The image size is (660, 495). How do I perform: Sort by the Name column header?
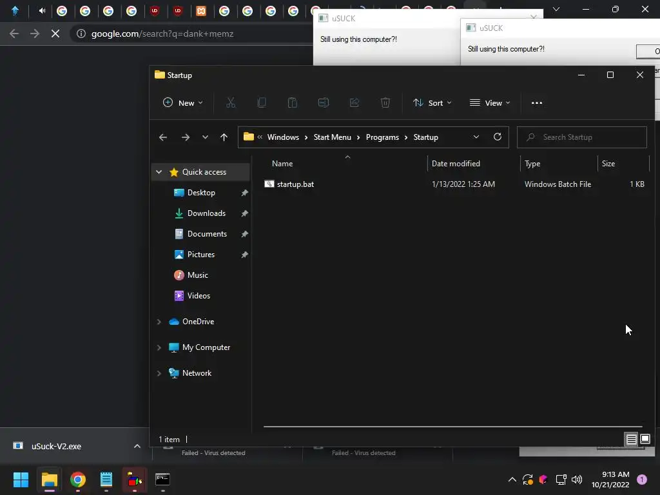(282, 164)
